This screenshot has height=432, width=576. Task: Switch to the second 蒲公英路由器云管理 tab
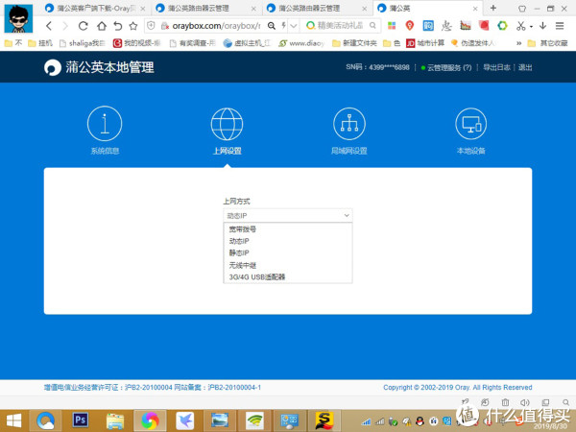316,8
